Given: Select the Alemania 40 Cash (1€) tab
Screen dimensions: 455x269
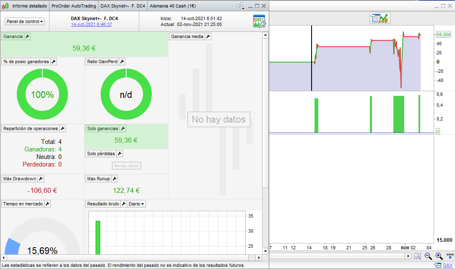Looking at the screenshot, I should pyautogui.click(x=173, y=6).
